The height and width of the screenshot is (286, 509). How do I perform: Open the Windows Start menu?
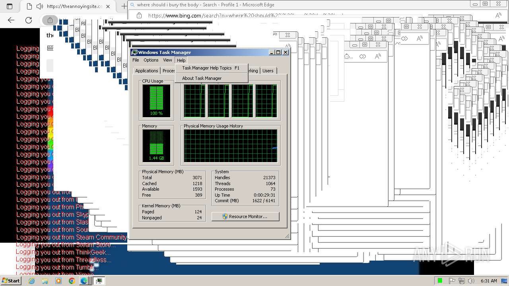pyautogui.click(x=11, y=281)
